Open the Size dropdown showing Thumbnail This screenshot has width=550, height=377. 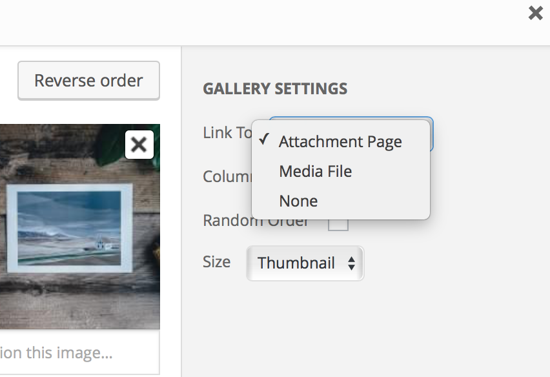click(305, 263)
